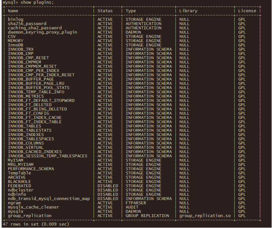The image size is (272, 228).
Task: Click the INNODB_VIRTUAL plugin name
Action: 26,147
